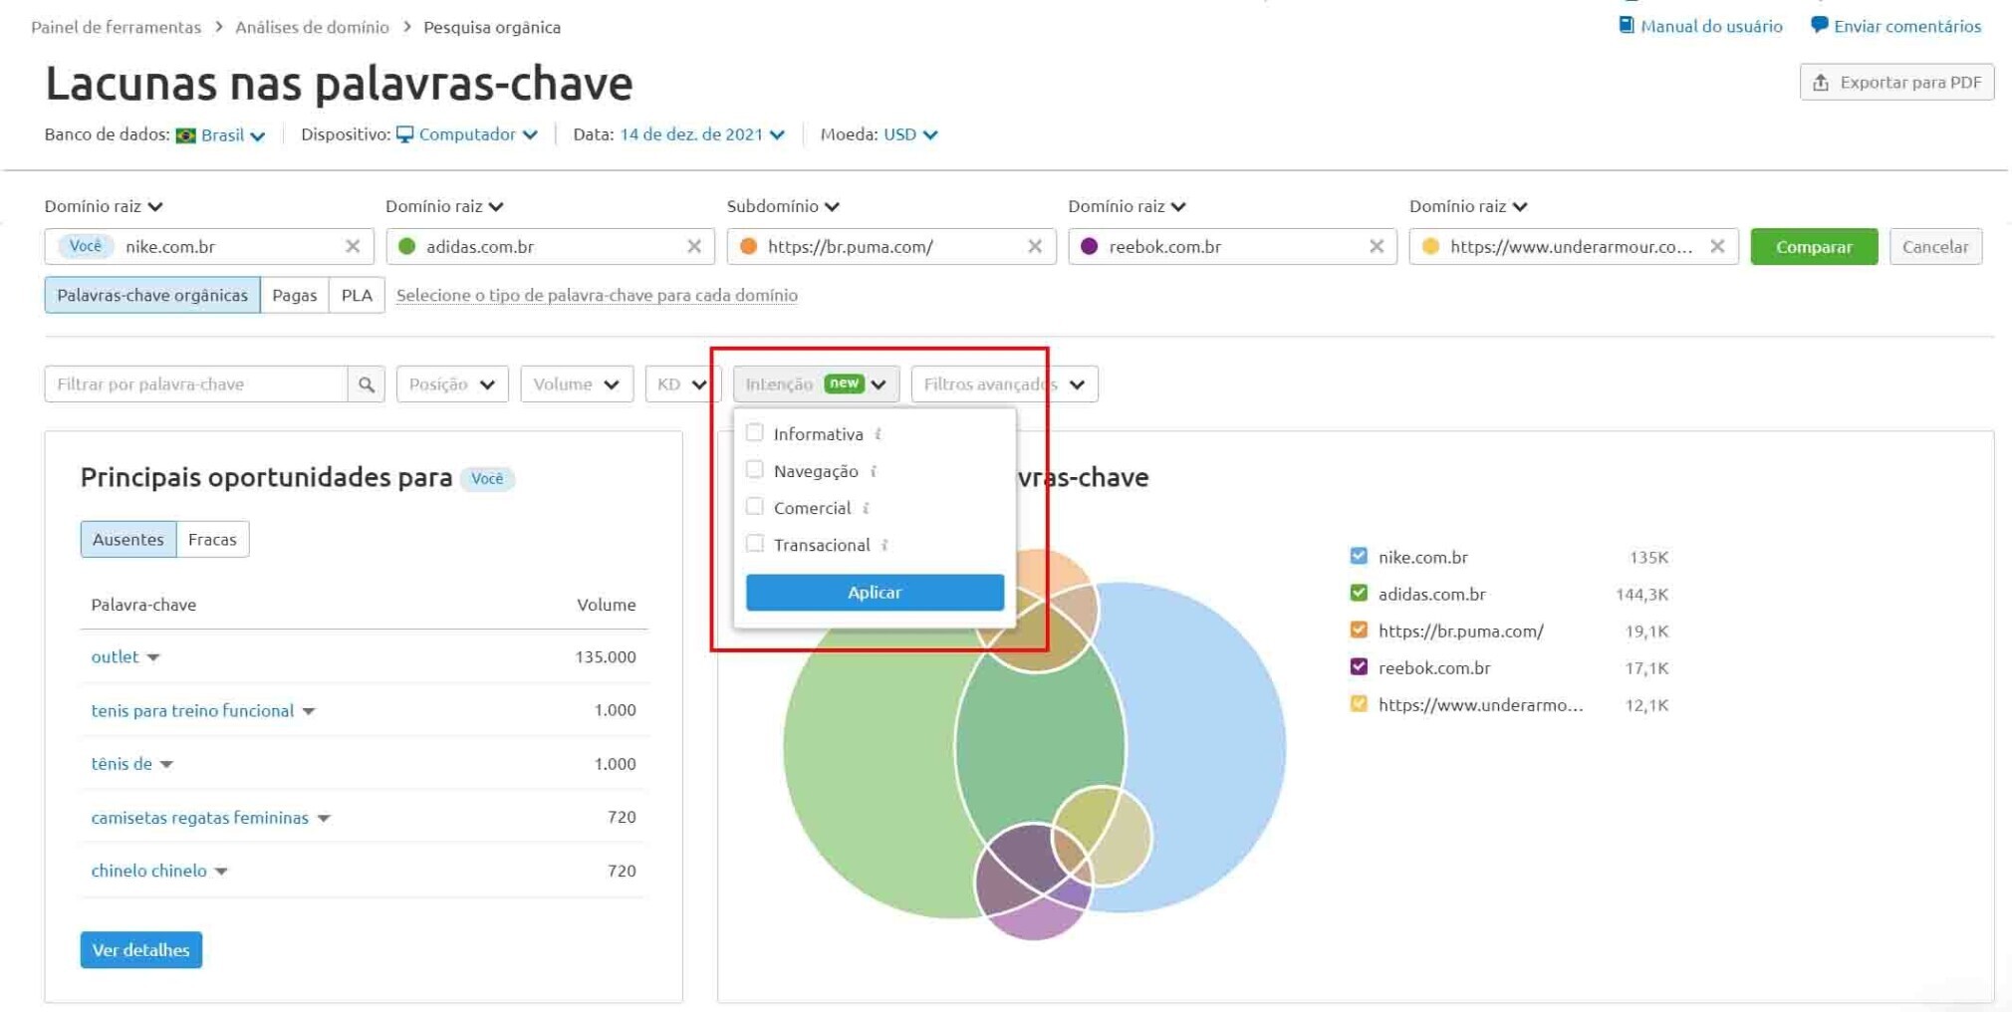This screenshot has width=2012, height=1012.
Task: Check the Comercial intent checkbox
Action: [x=755, y=506]
